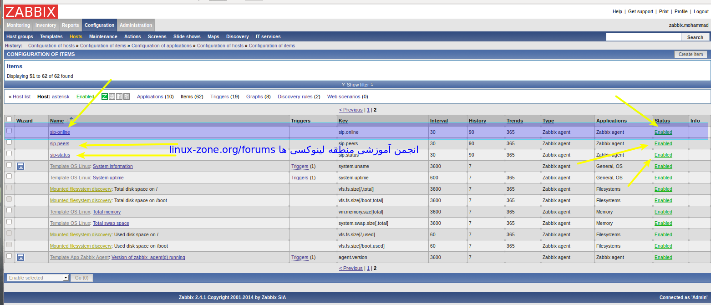The image size is (711, 305).
Task: Click sort arrow on Name column
Action: pos(71,119)
